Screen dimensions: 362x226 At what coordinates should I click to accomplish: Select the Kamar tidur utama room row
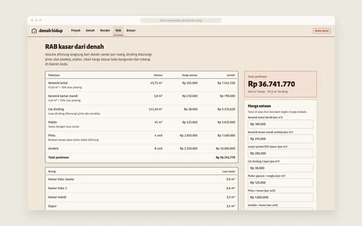(x=141, y=179)
